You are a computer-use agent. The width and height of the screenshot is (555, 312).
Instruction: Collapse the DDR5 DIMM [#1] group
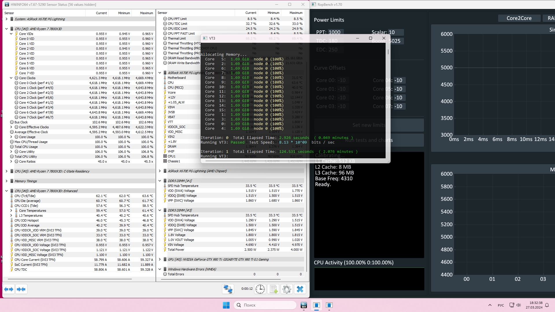pyautogui.click(x=160, y=181)
